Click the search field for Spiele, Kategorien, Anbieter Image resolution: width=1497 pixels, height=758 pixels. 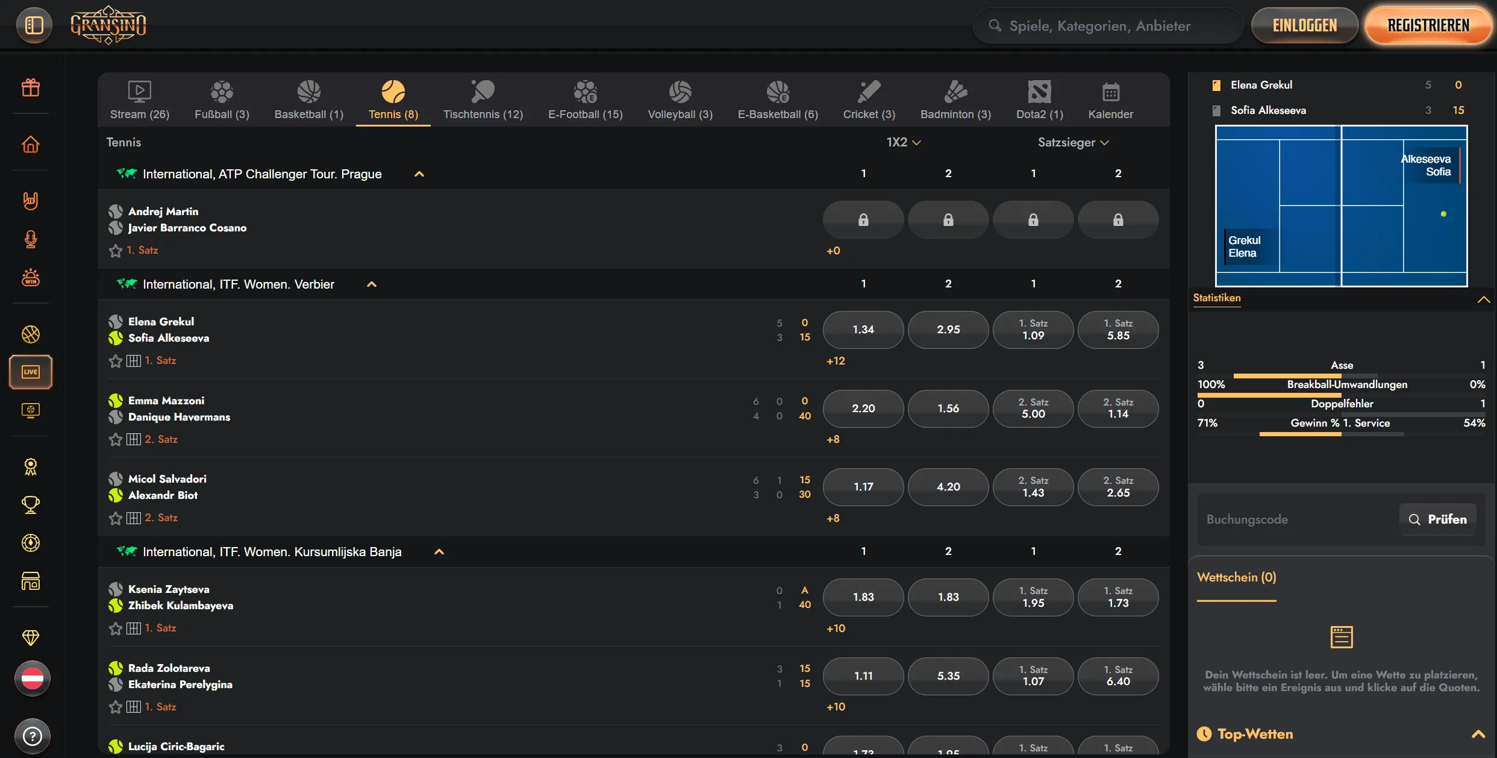coord(1107,25)
